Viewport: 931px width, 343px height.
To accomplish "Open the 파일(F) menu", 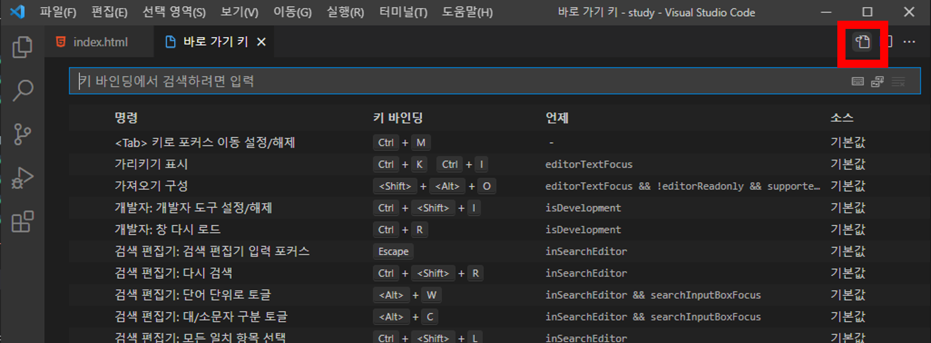I will [58, 13].
